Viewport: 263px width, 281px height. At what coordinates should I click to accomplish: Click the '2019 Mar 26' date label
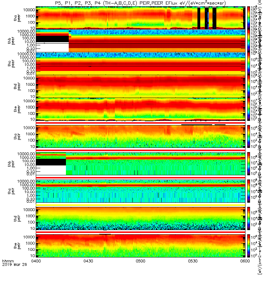coord(14,264)
